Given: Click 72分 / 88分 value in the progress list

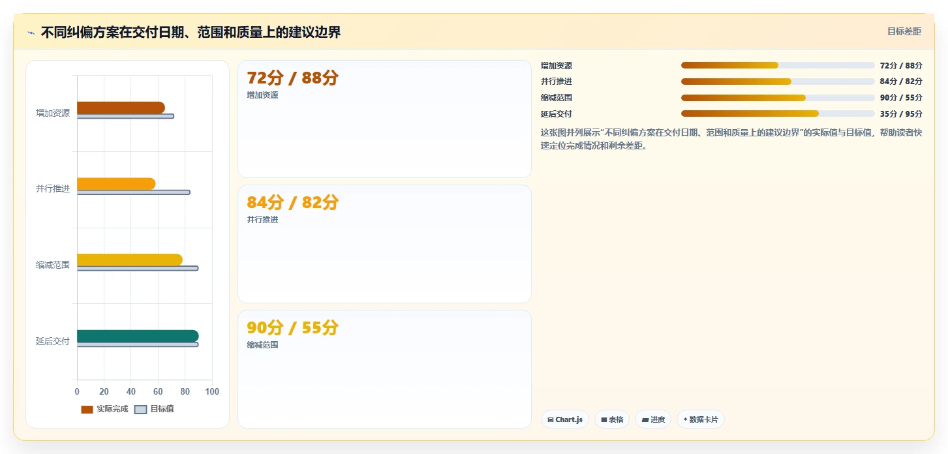Looking at the screenshot, I should (x=901, y=65).
